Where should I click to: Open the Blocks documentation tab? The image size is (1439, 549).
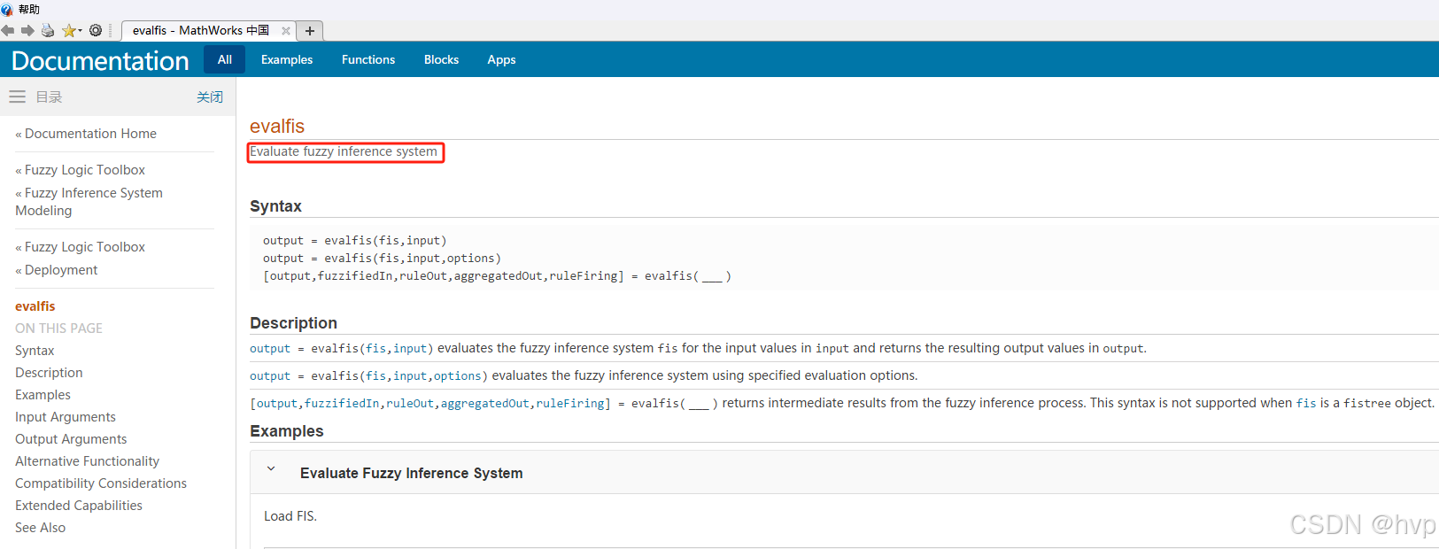(441, 59)
